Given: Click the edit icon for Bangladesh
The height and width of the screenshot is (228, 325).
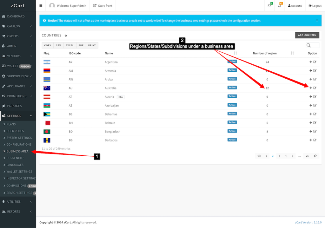Looking at the screenshot, I should click(x=315, y=131).
